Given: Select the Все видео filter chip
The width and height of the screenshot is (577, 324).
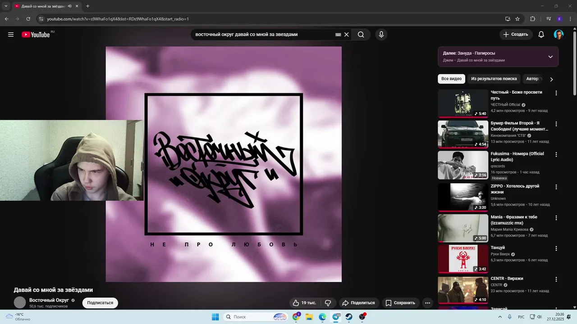Looking at the screenshot, I should tap(451, 79).
